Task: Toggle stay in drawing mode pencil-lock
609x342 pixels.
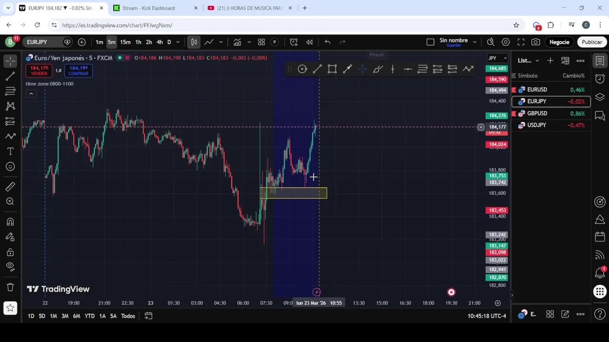Action: point(10,237)
